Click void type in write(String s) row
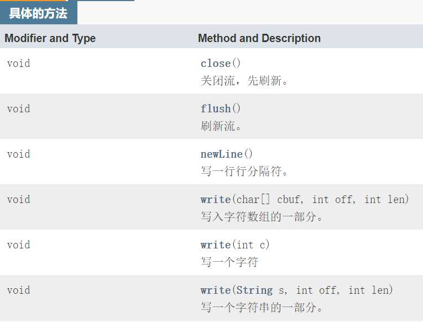Viewport: 423px width, 322px height. [x=19, y=290]
